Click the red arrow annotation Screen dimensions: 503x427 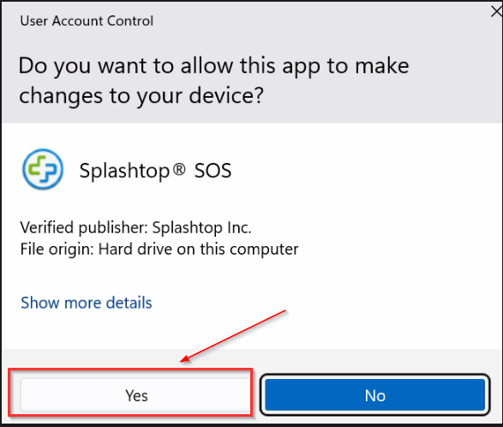click(x=233, y=336)
